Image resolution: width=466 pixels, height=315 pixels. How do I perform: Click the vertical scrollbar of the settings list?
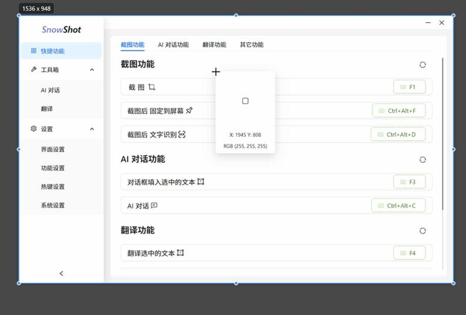[442, 134]
